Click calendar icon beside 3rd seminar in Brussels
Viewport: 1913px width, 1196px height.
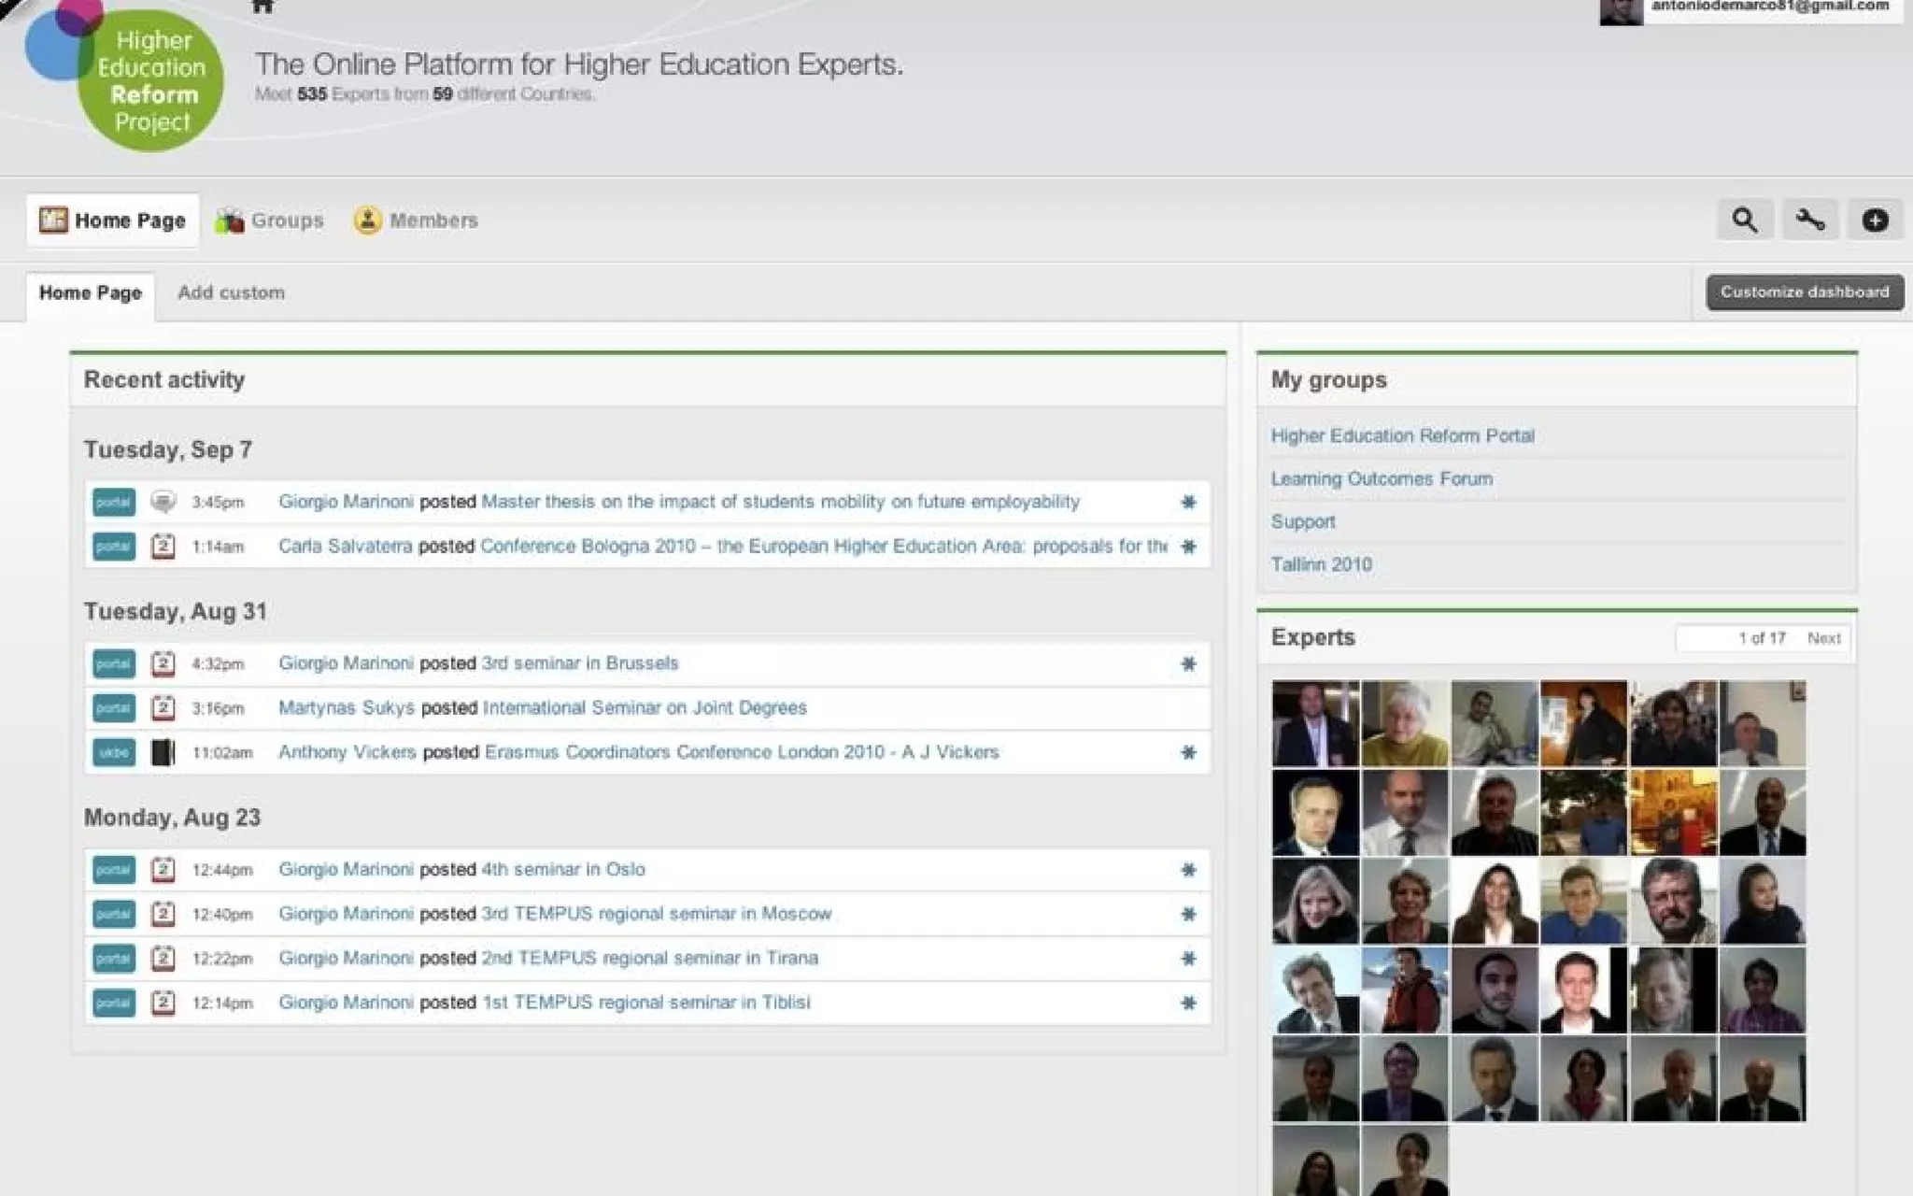click(163, 663)
